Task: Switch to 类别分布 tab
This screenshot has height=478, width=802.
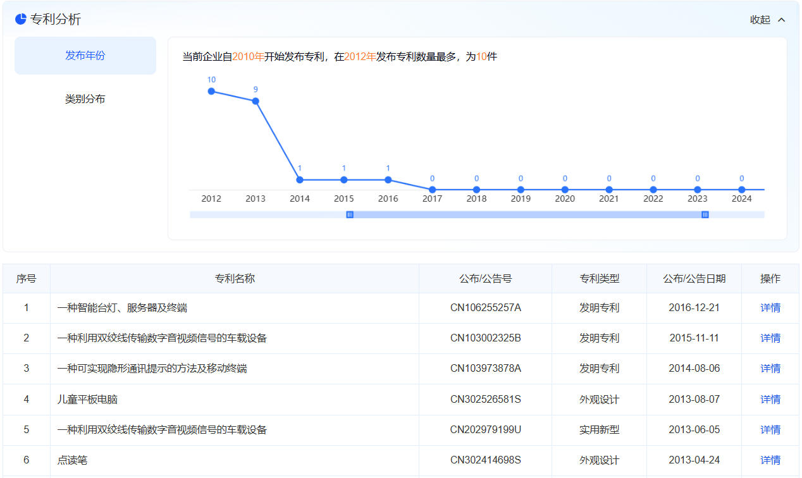Action: [x=85, y=99]
